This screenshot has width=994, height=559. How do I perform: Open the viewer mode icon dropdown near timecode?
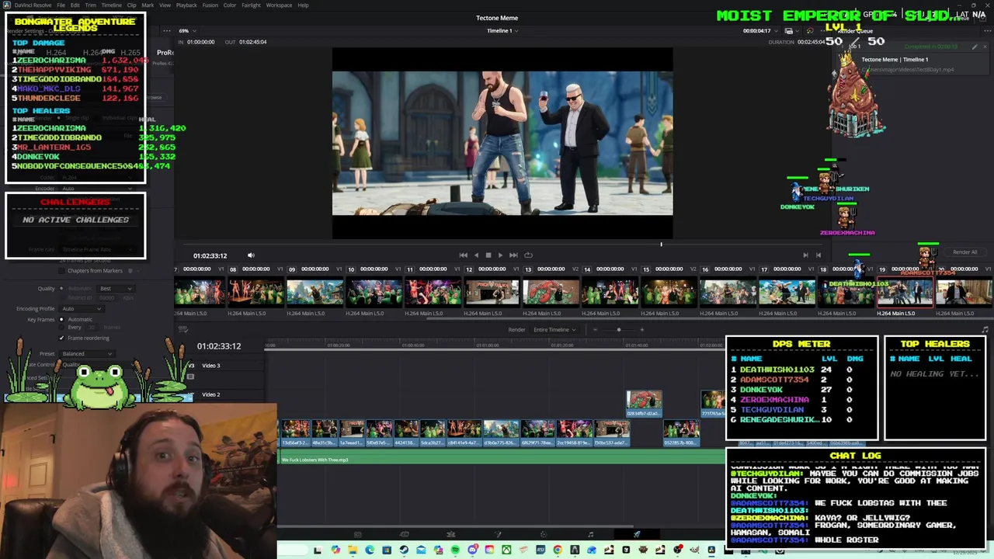(791, 30)
